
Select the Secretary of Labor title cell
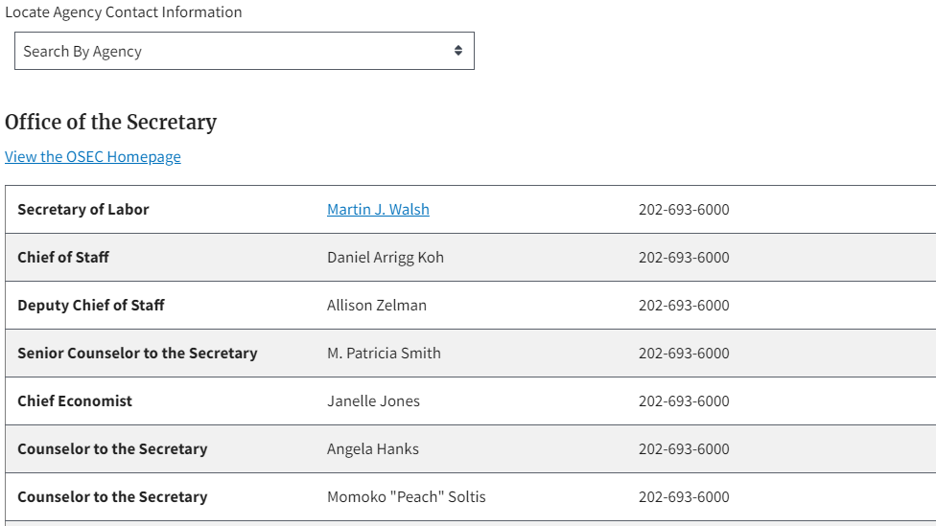coord(83,209)
